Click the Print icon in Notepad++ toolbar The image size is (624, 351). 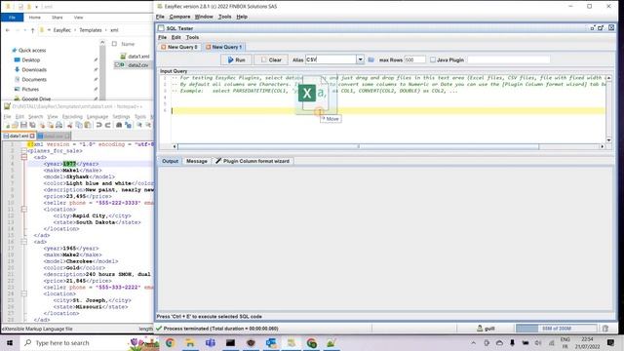pyautogui.click(x=58, y=126)
